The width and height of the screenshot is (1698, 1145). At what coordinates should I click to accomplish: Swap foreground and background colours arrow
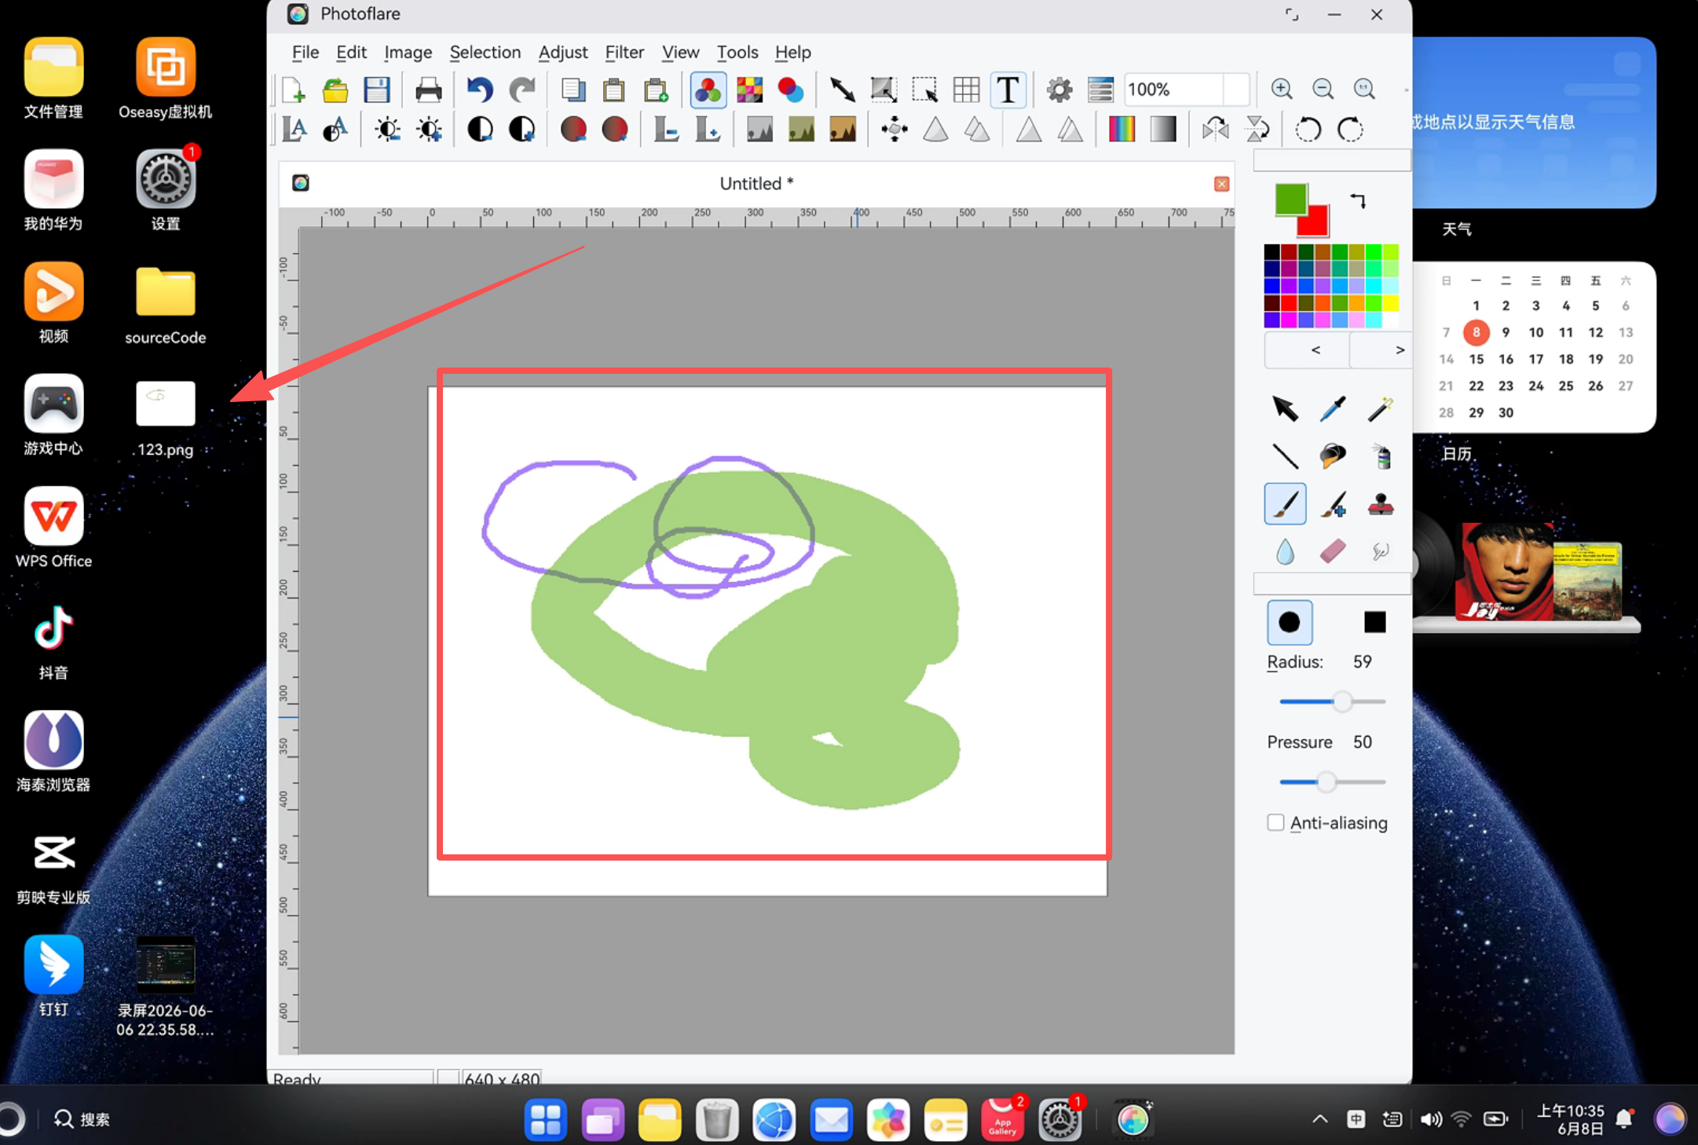point(1358,201)
